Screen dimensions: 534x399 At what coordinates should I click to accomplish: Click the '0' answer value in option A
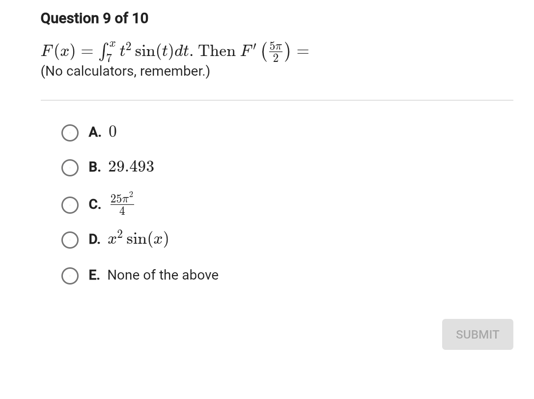[x=112, y=131]
